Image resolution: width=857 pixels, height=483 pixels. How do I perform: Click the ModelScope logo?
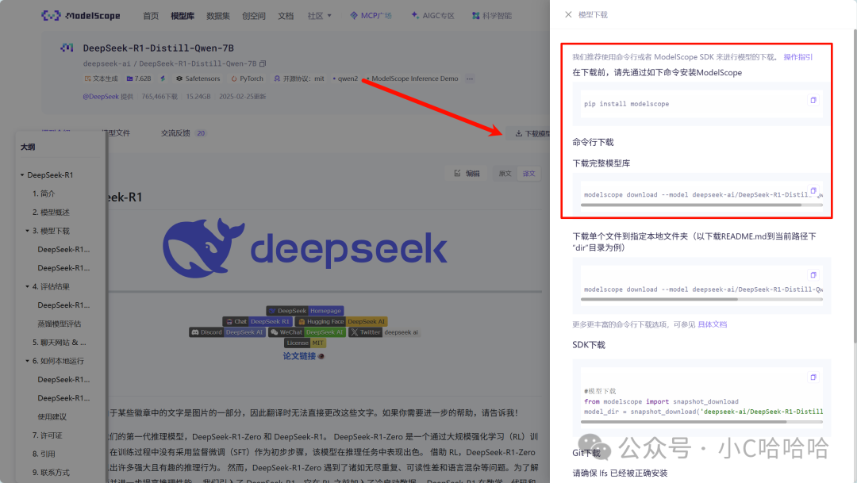(80, 15)
